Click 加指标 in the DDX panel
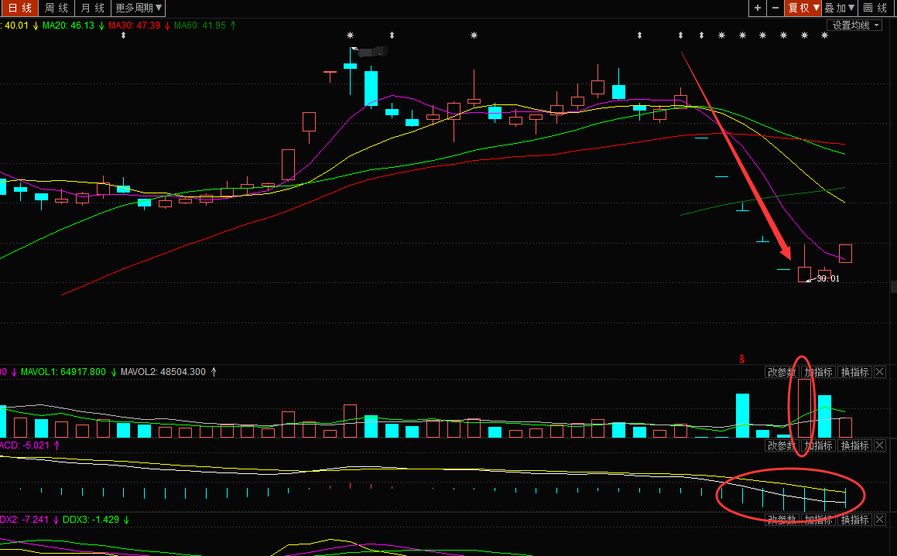Screen dimensions: 897x556 tap(818, 520)
